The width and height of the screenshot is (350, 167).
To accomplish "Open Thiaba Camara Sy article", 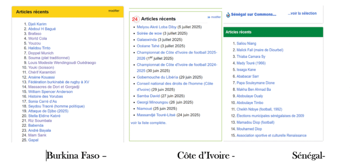I will tap(251, 56).
